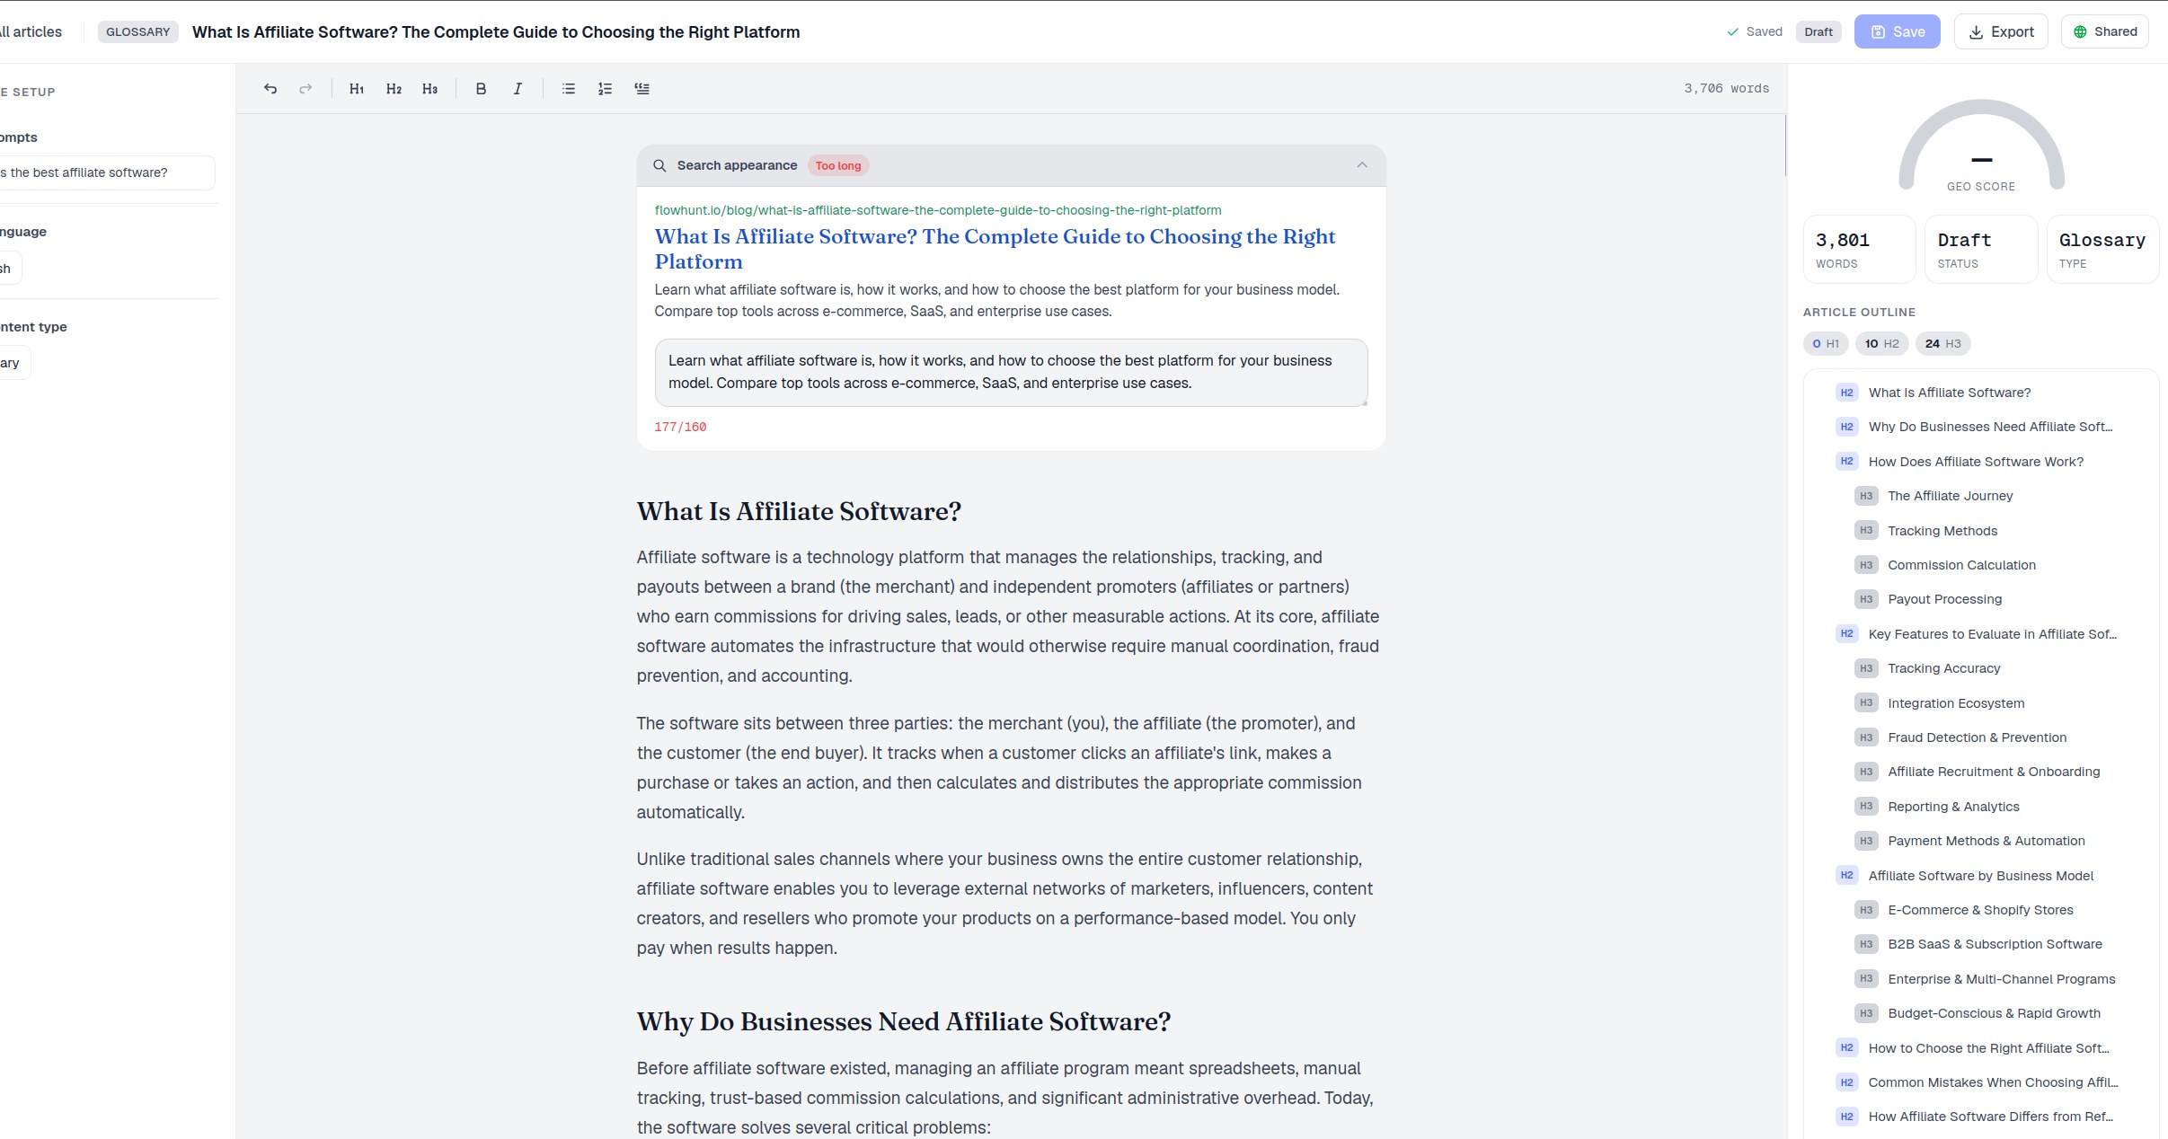
Task: Edit the meta description text box
Action: click(x=1011, y=372)
